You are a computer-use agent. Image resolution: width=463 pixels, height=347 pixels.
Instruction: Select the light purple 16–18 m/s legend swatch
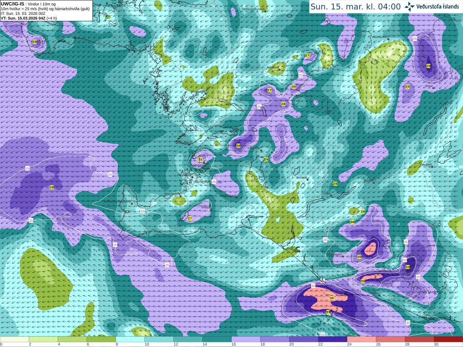[246, 339]
